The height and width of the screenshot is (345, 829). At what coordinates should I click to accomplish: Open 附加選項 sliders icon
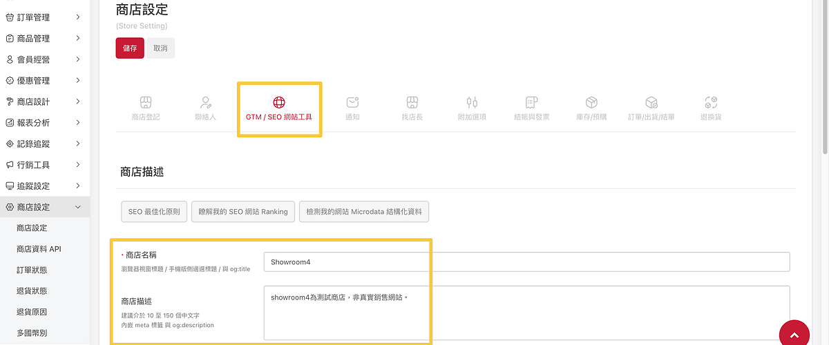click(472, 103)
